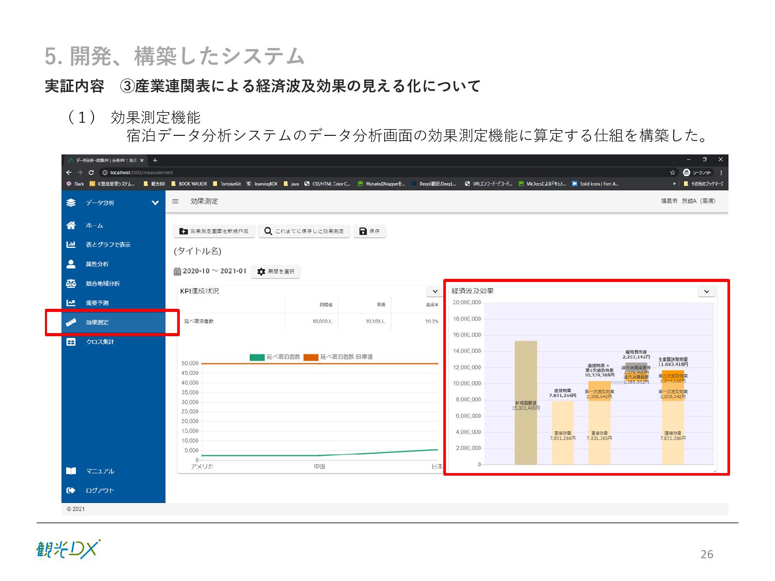Toggle 延べ宿泊者数:目標値 orange legend series
775x581 pixels.
338,357
